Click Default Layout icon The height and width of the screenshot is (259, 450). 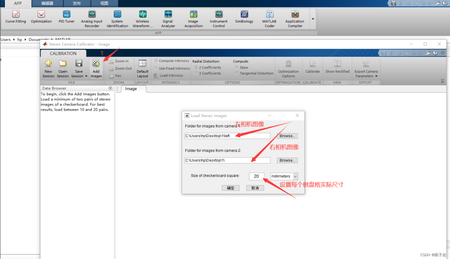click(x=142, y=63)
